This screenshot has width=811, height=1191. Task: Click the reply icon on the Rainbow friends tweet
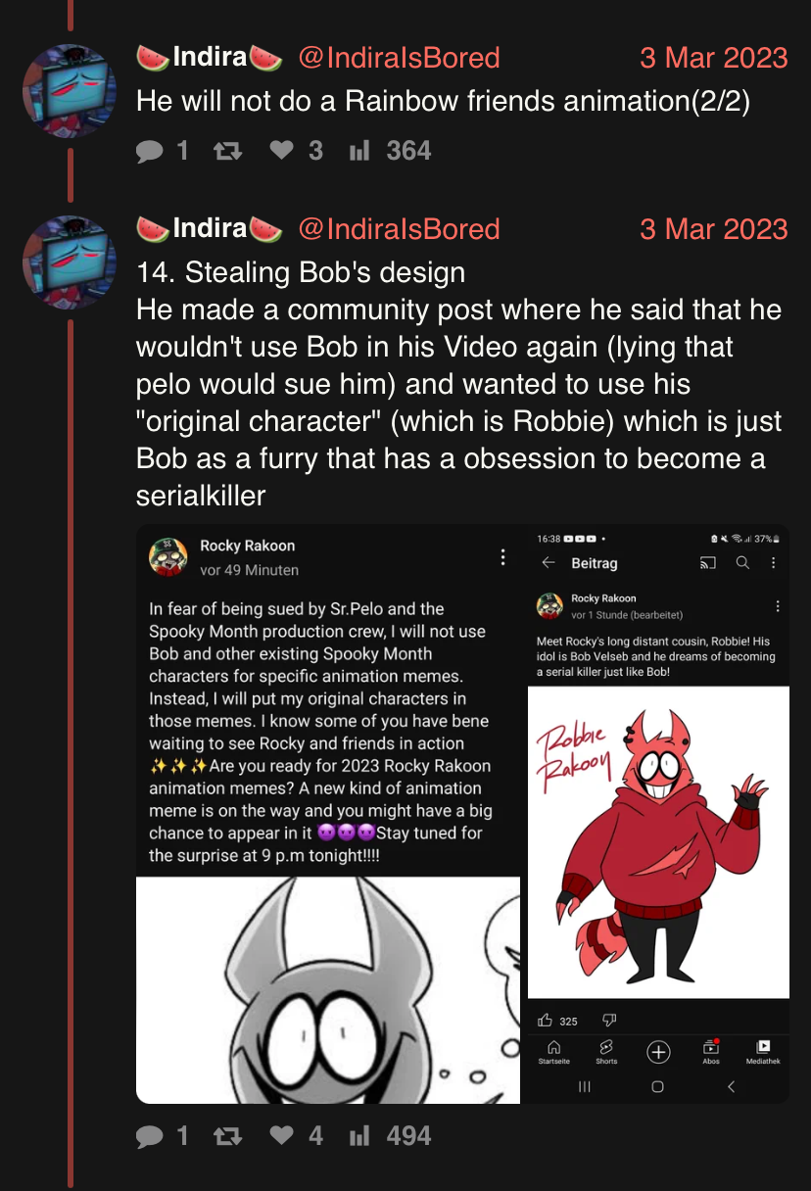click(x=150, y=151)
